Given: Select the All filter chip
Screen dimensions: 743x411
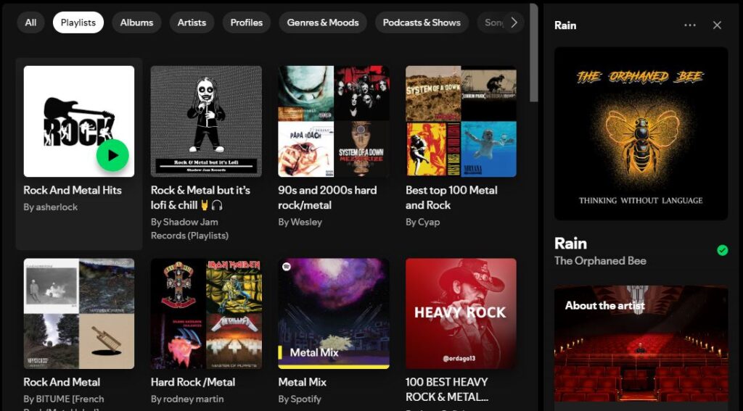Looking at the screenshot, I should [30, 22].
